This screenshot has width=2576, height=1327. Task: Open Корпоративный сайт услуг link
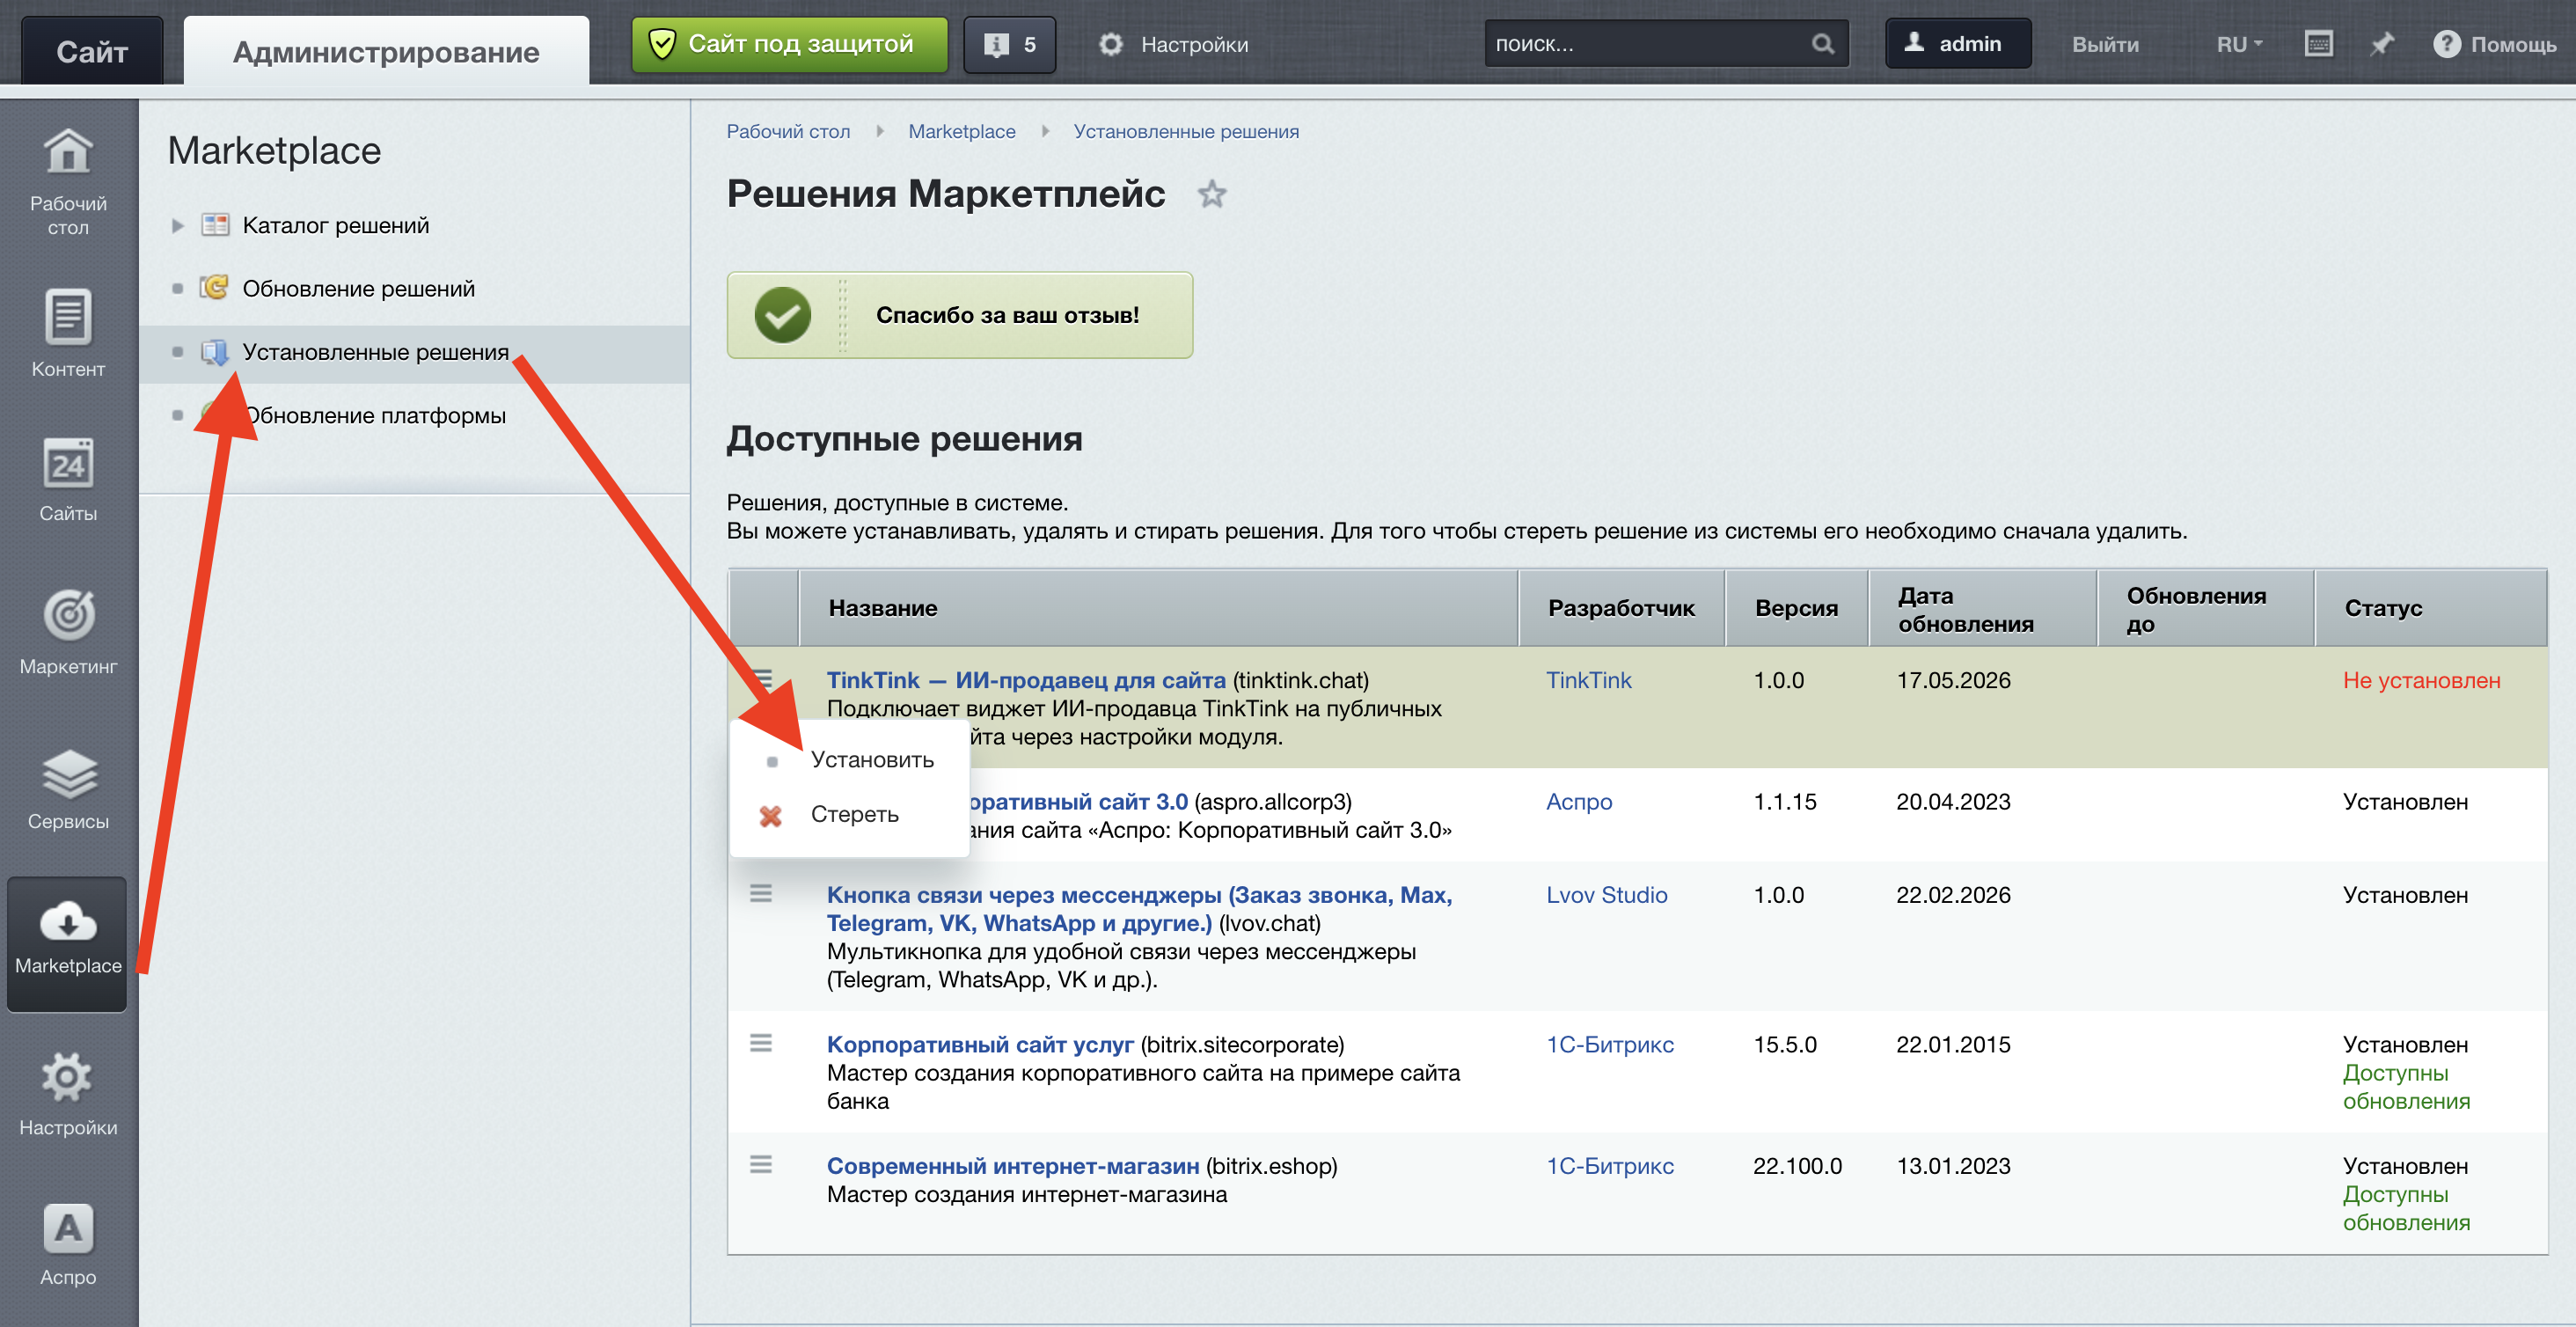[980, 1044]
